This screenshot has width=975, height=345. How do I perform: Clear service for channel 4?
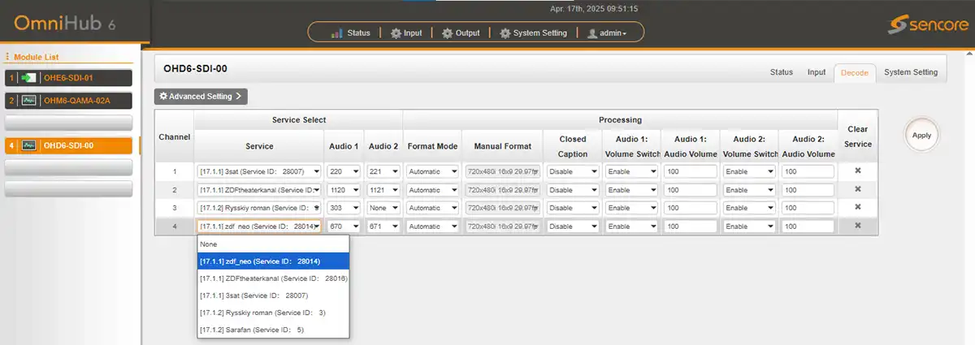tap(857, 226)
